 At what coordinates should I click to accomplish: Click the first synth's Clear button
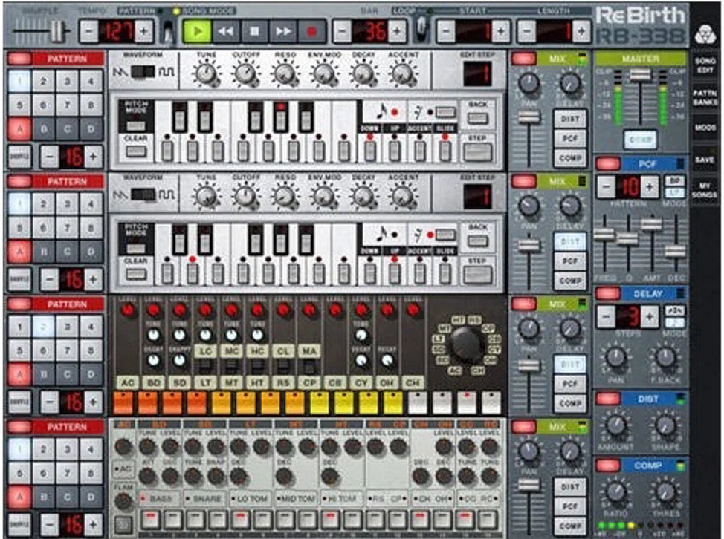pos(135,151)
